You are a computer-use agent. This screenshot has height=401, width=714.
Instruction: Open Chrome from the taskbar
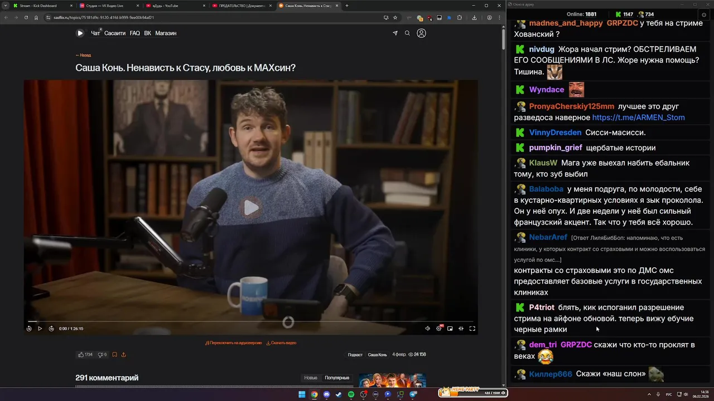tap(314, 394)
